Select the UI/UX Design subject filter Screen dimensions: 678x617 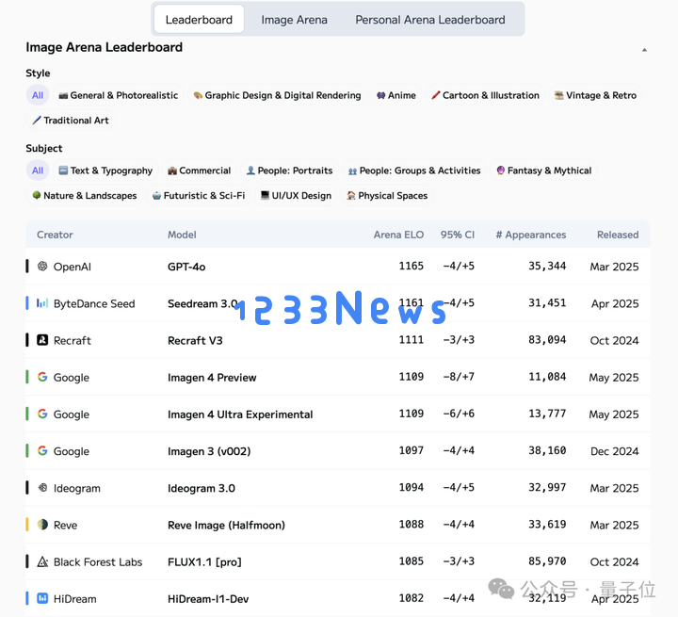296,196
